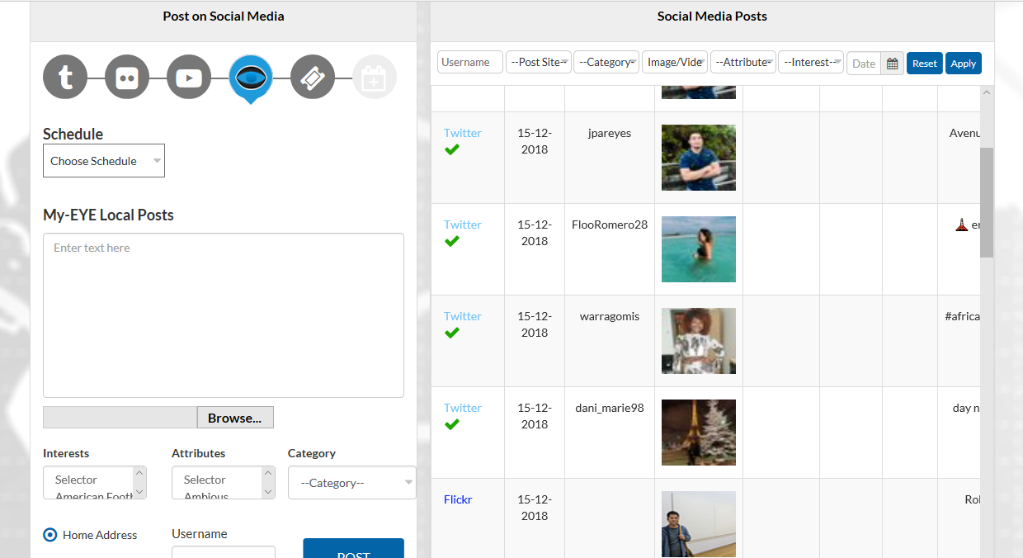Open the Flickr link in the posts table
Viewport: 1023px width, 558px height.
tap(458, 499)
